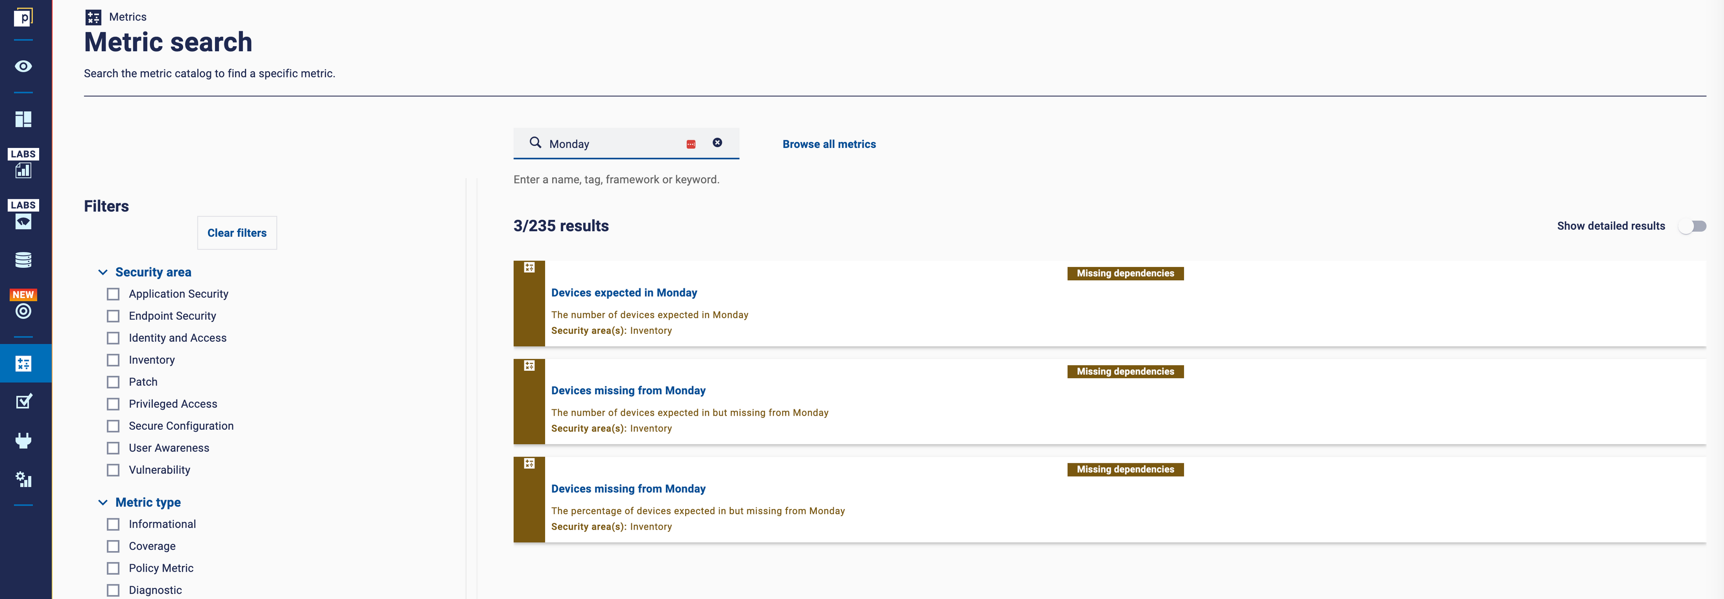The image size is (1724, 599).
Task: Enable the Show detailed results toggle
Action: (1692, 227)
